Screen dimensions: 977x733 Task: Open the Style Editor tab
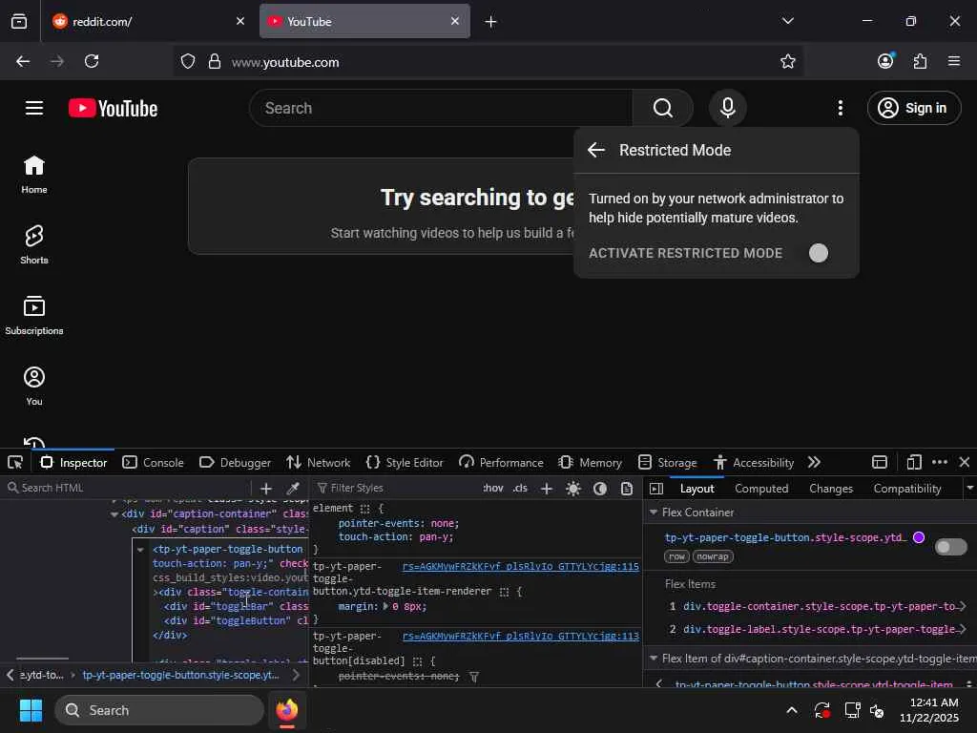(x=405, y=463)
